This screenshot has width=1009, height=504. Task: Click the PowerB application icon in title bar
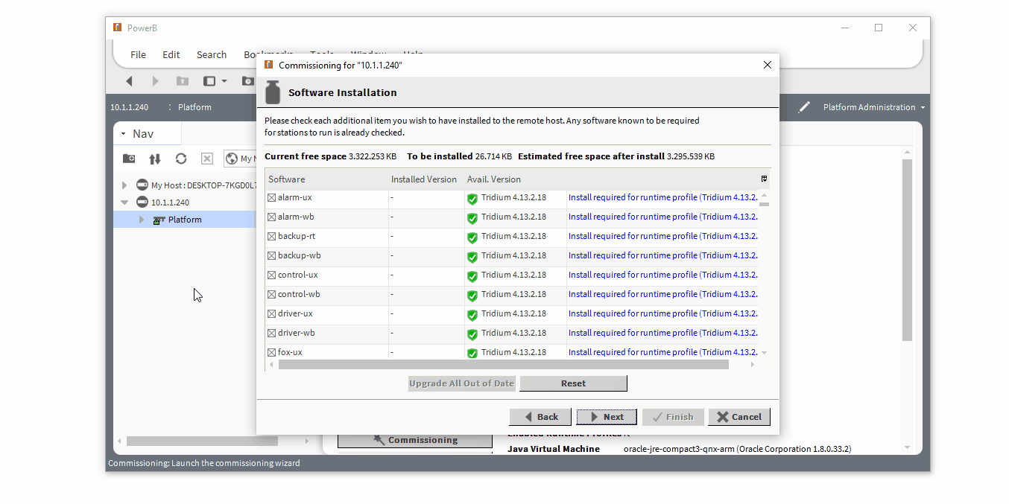point(117,28)
